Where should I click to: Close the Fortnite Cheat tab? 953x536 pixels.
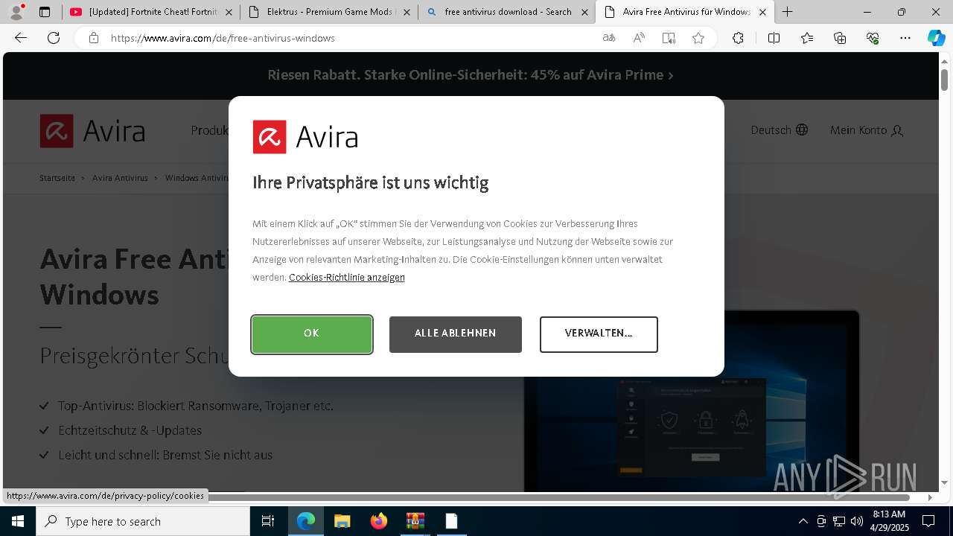(229, 12)
